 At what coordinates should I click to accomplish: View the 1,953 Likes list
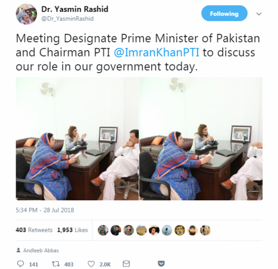(72, 230)
